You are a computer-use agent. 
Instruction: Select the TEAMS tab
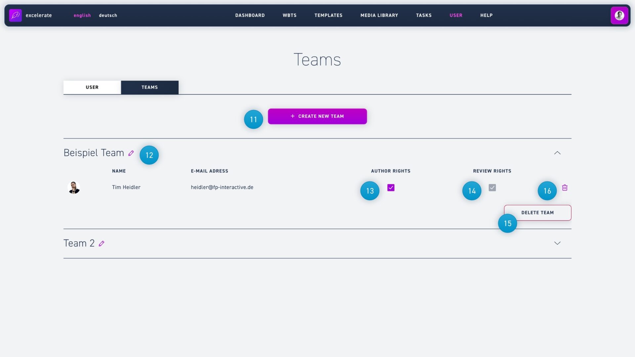(x=149, y=87)
